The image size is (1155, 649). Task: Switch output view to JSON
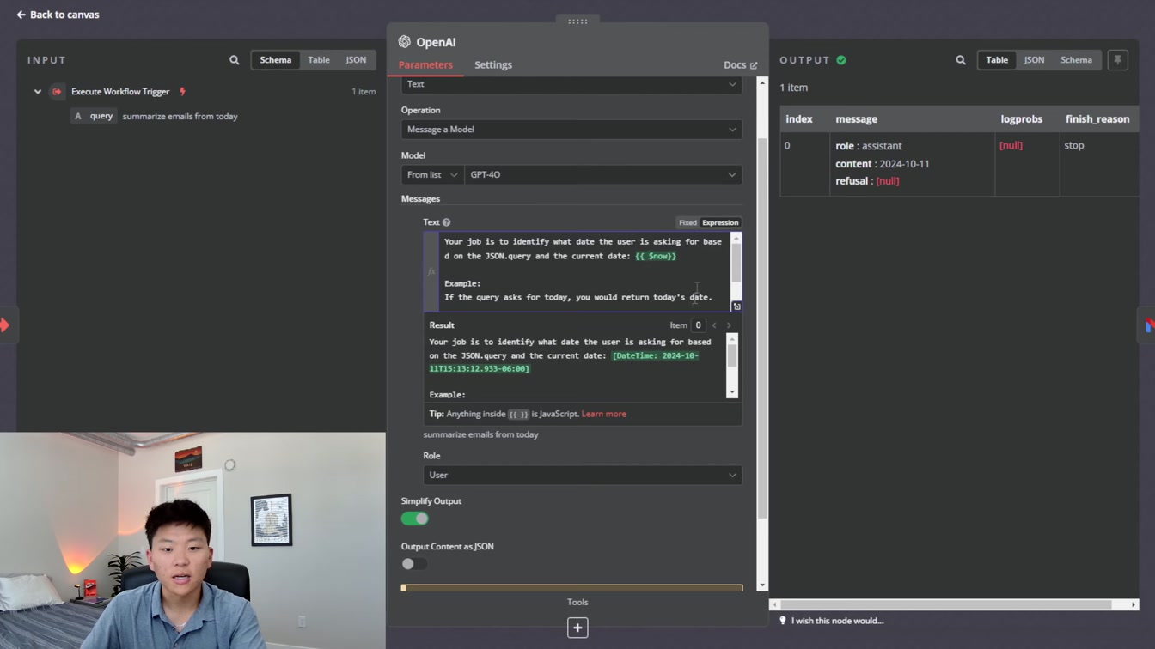click(x=1034, y=60)
